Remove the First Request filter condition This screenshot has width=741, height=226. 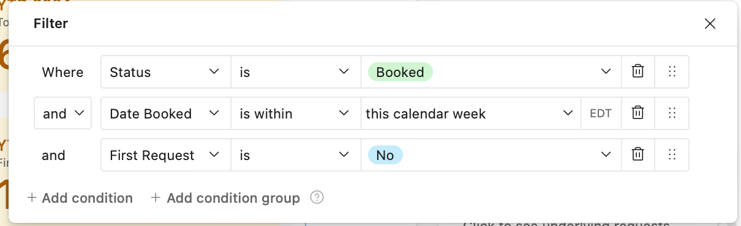pos(638,155)
